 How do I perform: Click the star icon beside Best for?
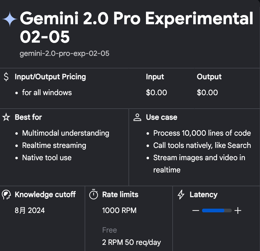6,117
